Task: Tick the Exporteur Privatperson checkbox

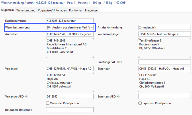Action: pos(140,103)
